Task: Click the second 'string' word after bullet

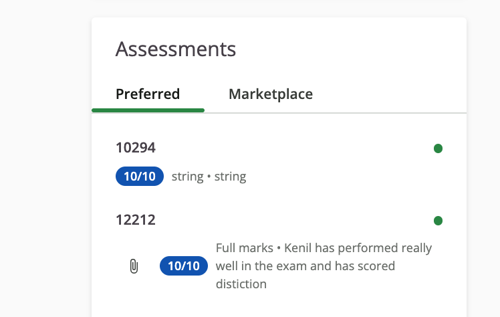Action: click(230, 177)
